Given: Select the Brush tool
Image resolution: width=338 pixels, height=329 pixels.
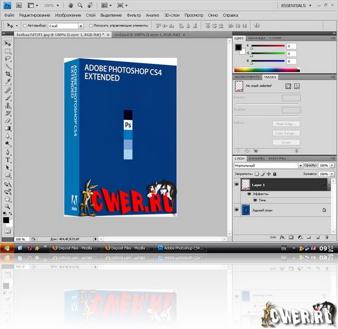Looking at the screenshot, I should point(7,98).
